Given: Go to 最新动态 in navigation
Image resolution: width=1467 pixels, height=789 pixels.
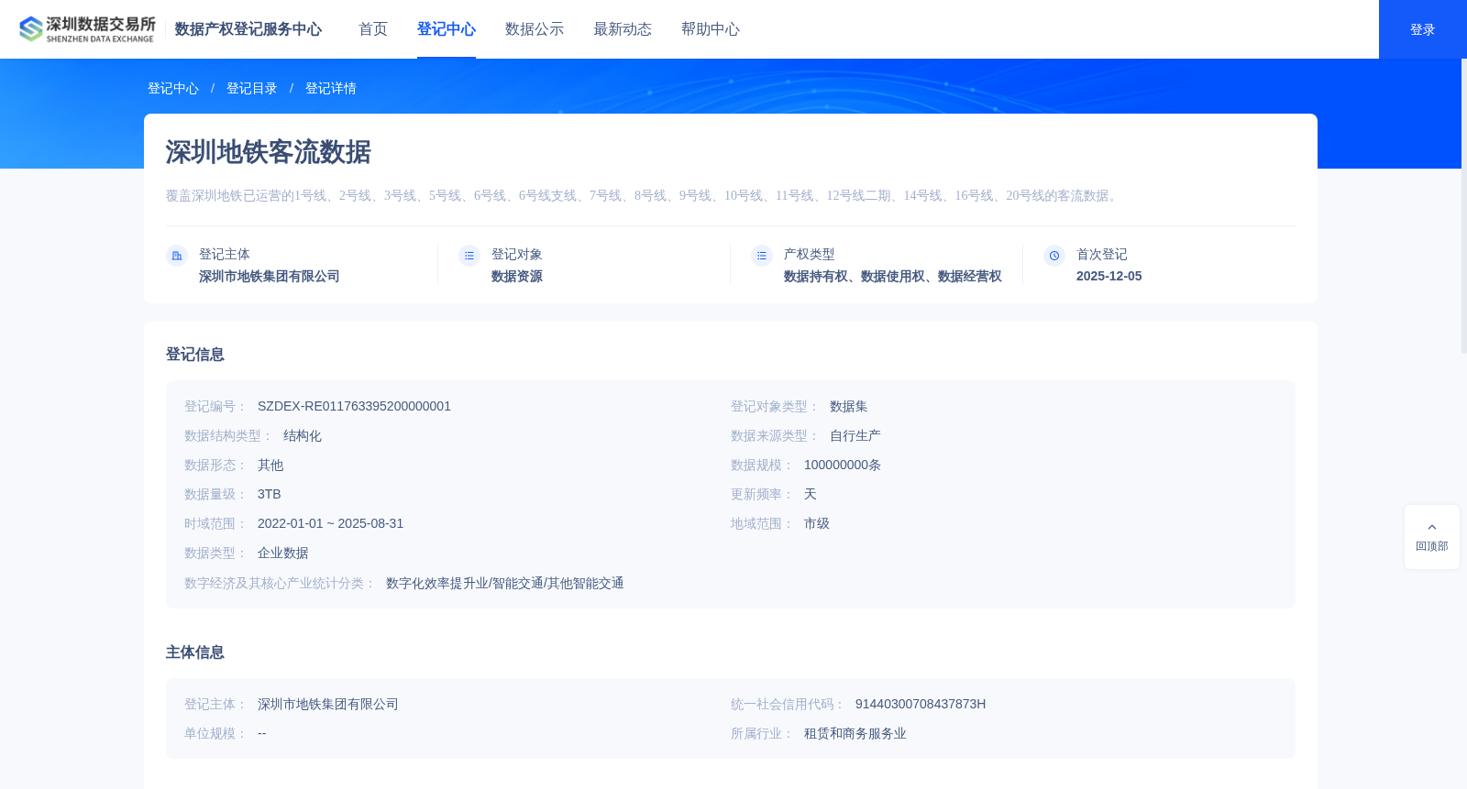Looking at the screenshot, I should click(623, 29).
